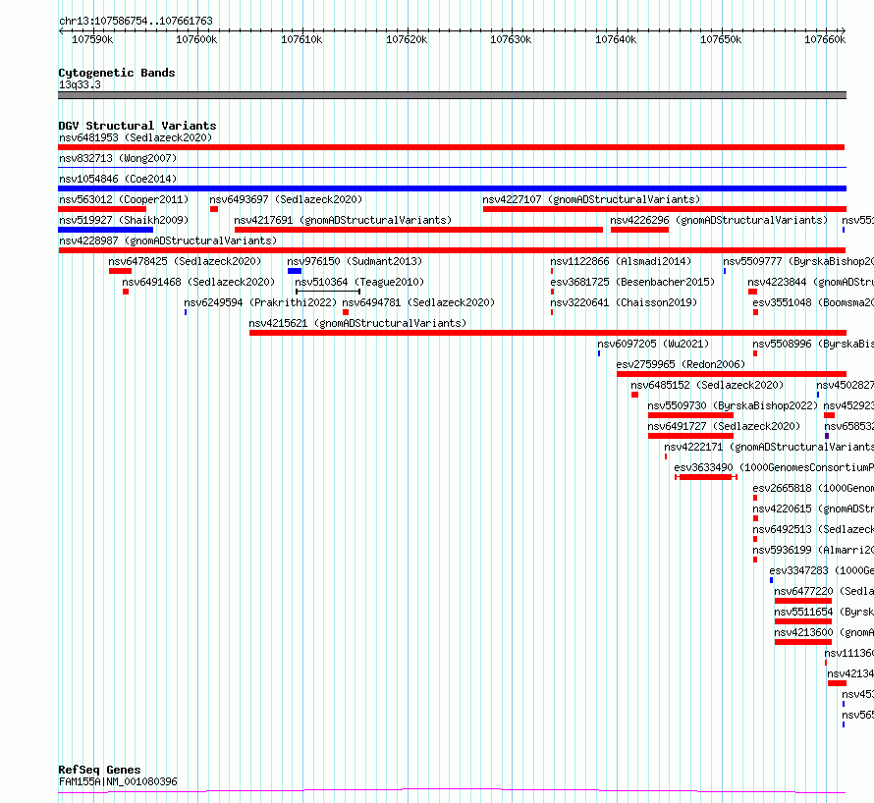
Task: Click the 13q33.3 cytogenetic band bar
Action: (452, 95)
